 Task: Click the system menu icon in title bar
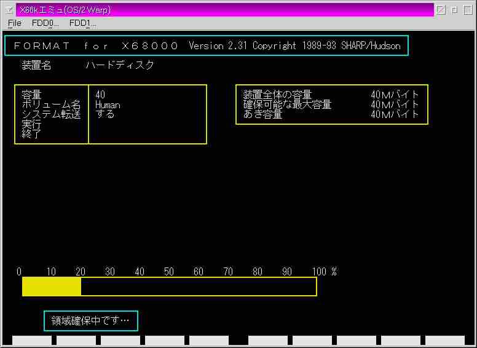coord(9,10)
